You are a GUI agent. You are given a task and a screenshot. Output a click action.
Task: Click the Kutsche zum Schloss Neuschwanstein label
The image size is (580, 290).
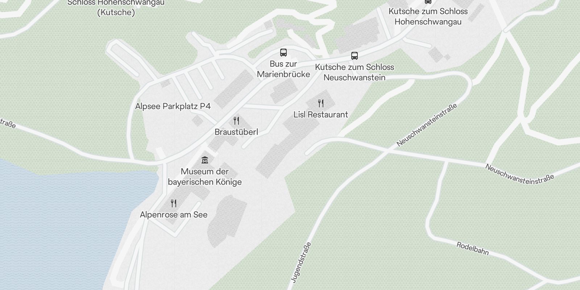click(355, 72)
